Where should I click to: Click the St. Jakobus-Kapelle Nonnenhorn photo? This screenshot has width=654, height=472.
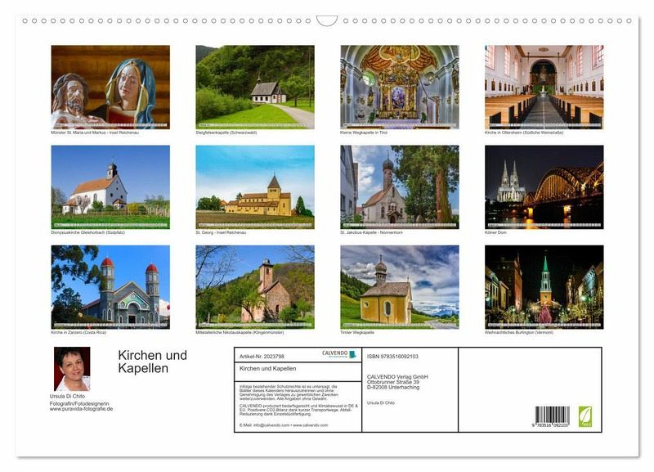click(x=399, y=187)
